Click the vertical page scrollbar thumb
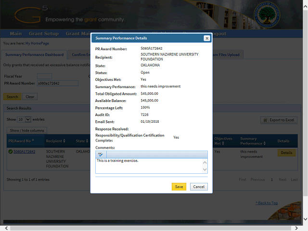 tap(305, 103)
